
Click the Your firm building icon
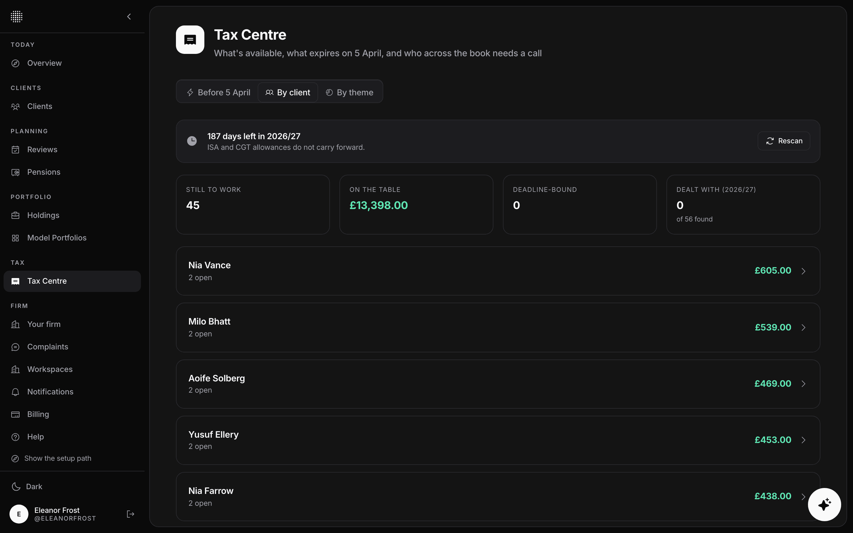pyautogui.click(x=15, y=324)
